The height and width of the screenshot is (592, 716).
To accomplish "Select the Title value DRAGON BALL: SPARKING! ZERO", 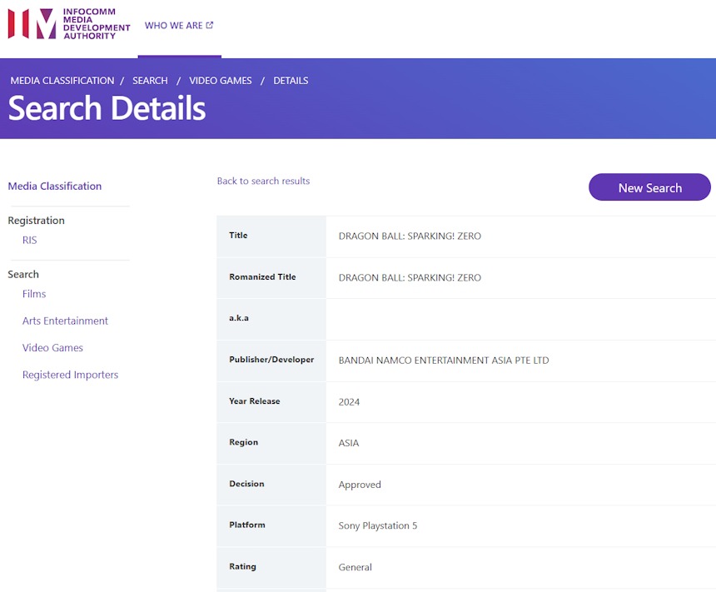I will (410, 236).
